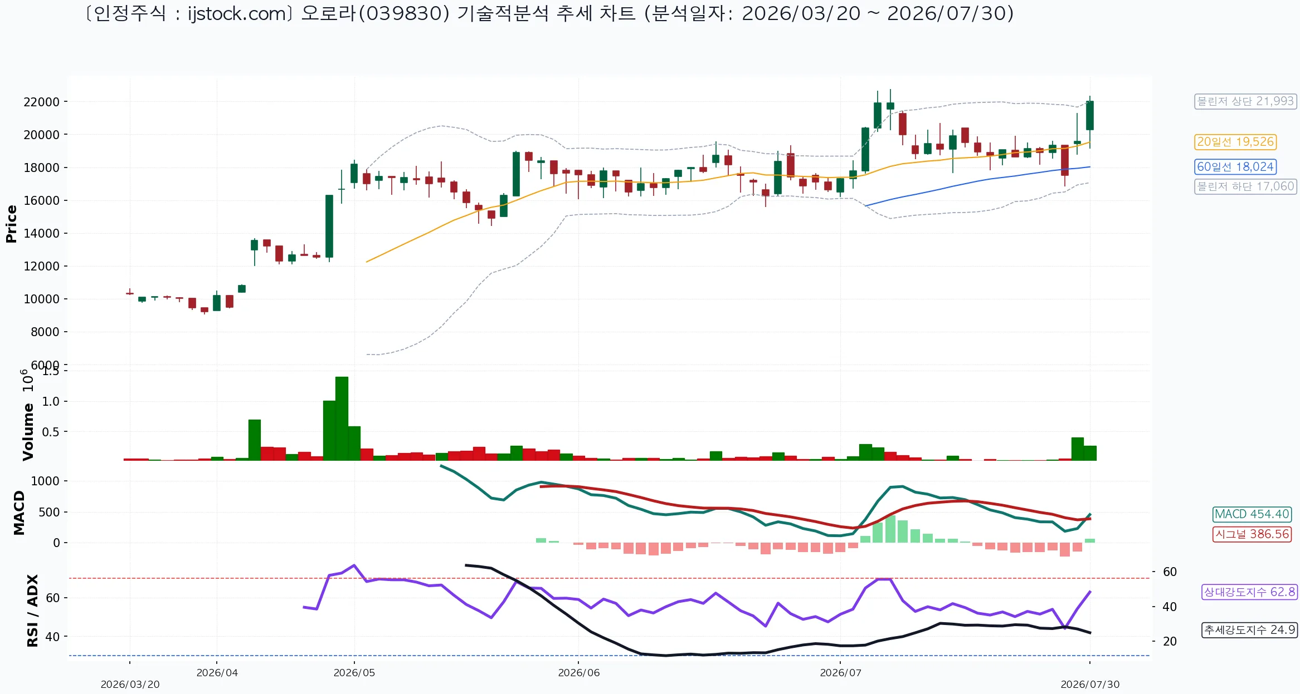Click the 500 MACD tick label
The height and width of the screenshot is (694, 1300).
[x=49, y=512]
